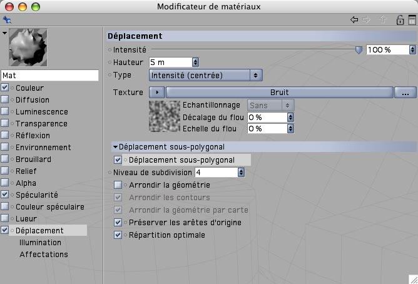The image size is (418, 284).
Task: Enable the Transparence channel checkbox
Action: pyautogui.click(x=5, y=123)
